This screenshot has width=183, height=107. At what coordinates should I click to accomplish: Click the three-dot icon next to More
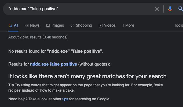[x=123, y=26]
